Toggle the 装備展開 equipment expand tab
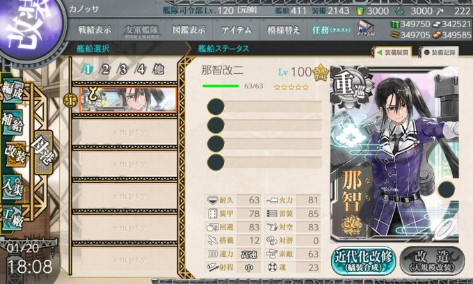 (393, 52)
